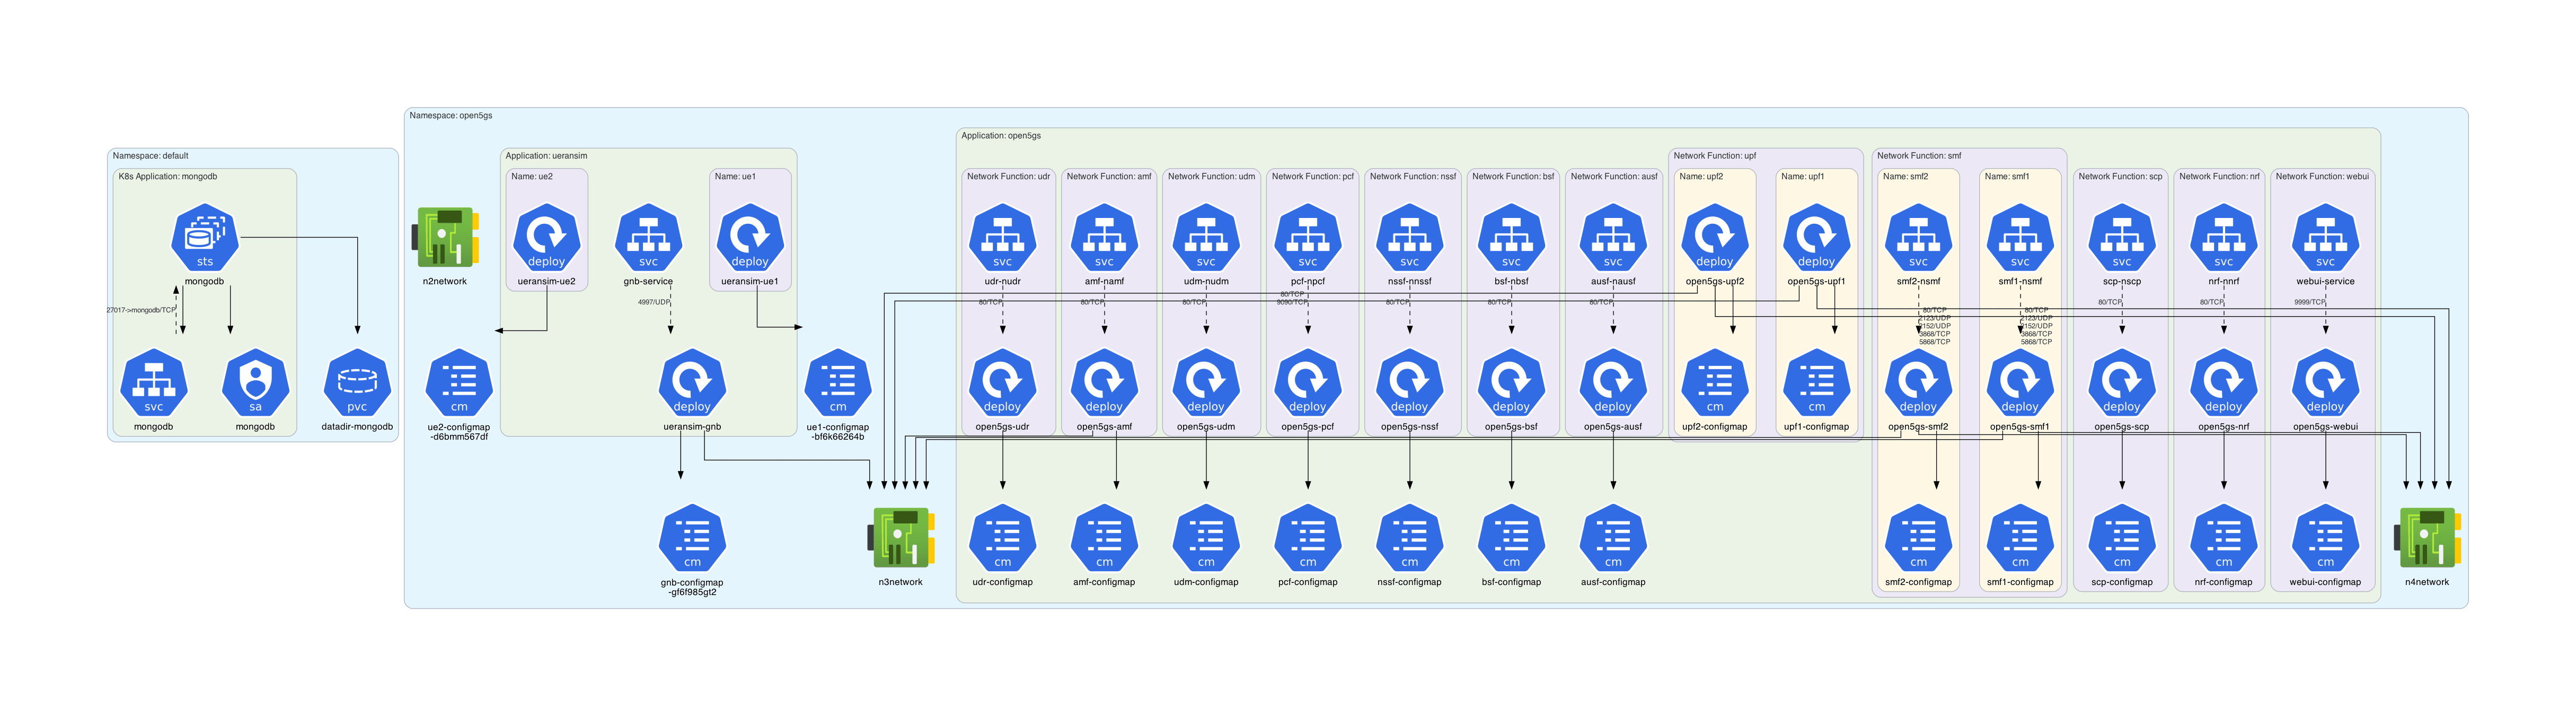This screenshot has height=716, width=2576.
Task: Click the ueransim-gnb deploy icon
Action: click(692, 382)
